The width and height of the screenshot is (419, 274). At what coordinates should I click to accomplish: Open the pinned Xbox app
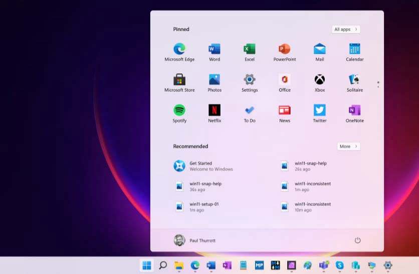[x=320, y=83]
